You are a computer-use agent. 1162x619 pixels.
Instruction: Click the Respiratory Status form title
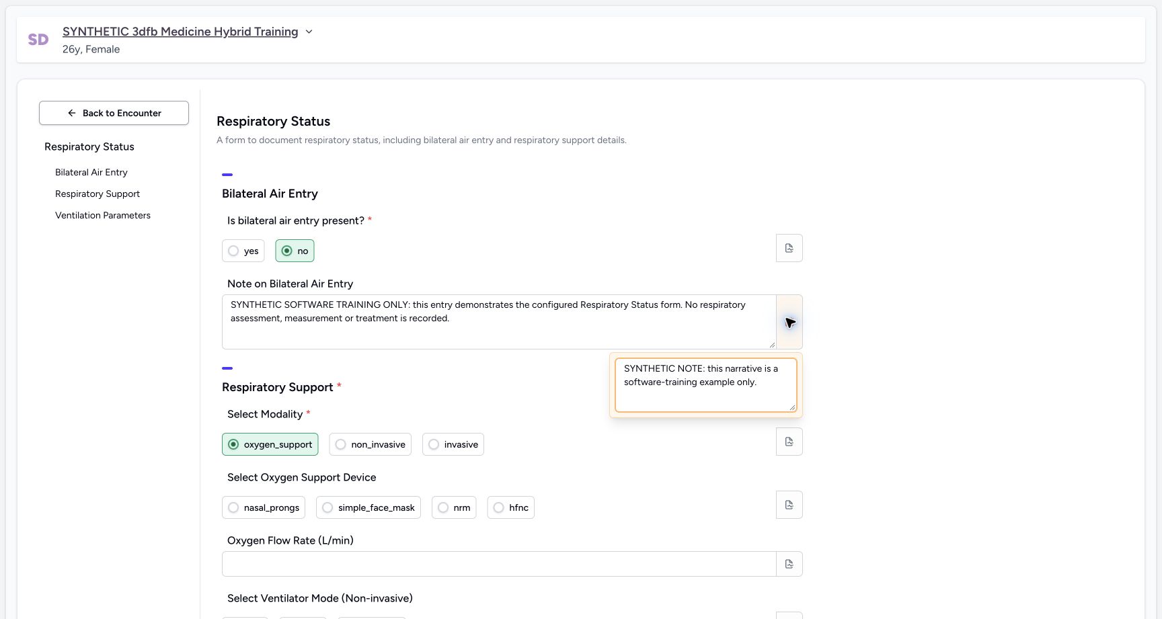pyautogui.click(x=274, y=121)
